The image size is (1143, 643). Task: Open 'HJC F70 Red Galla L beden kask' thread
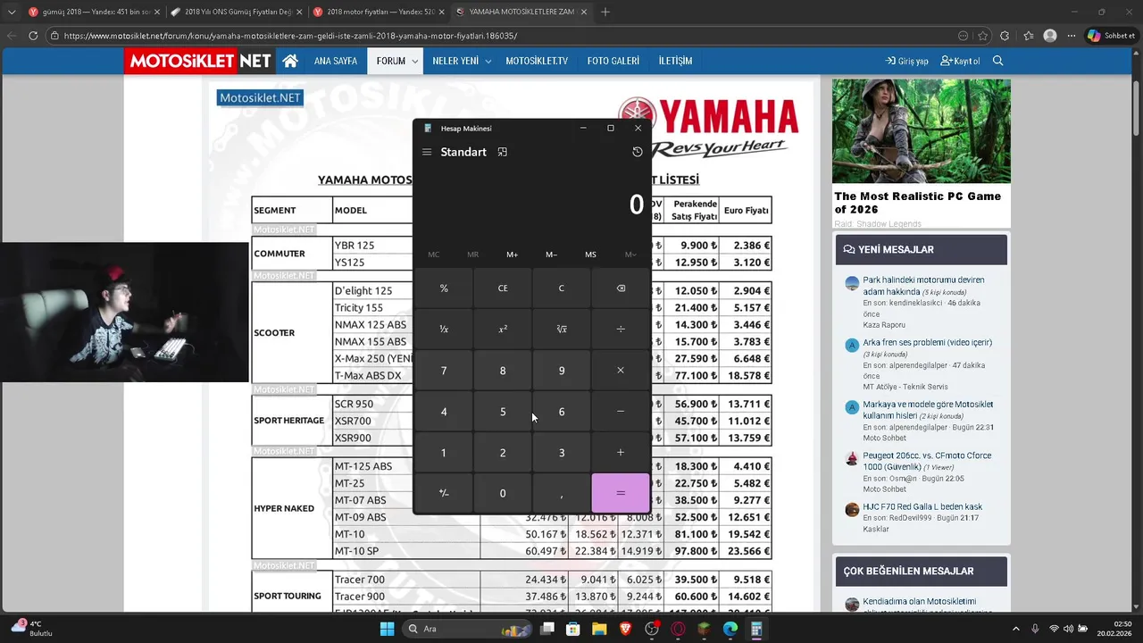[922, 506]
